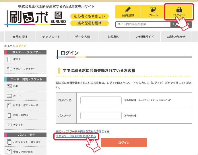Click the ログイン padlock icon in header
The height and width of the screenshot is (155, 198).
pos(179,10)
